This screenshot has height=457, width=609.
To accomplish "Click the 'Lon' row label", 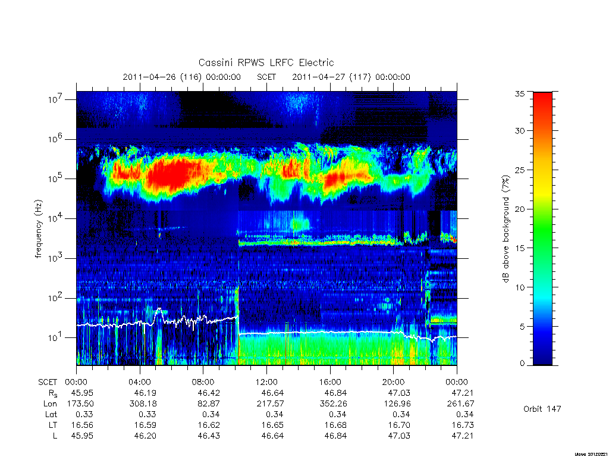I will click(x=51, y=404).
